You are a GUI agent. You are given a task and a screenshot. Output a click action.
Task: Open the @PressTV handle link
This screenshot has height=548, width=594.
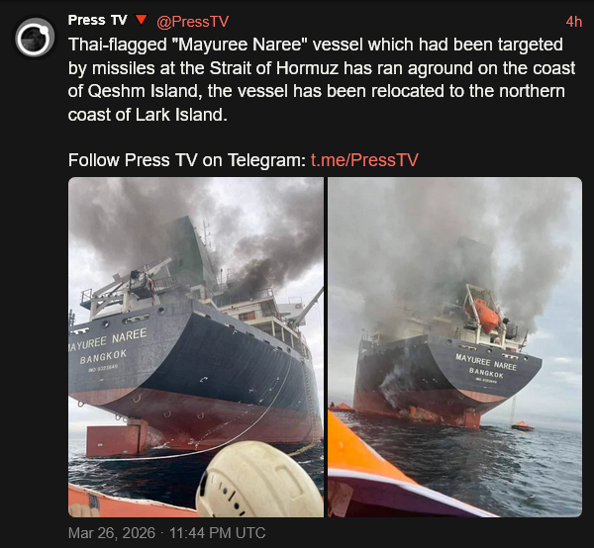(x=192, y=22)
